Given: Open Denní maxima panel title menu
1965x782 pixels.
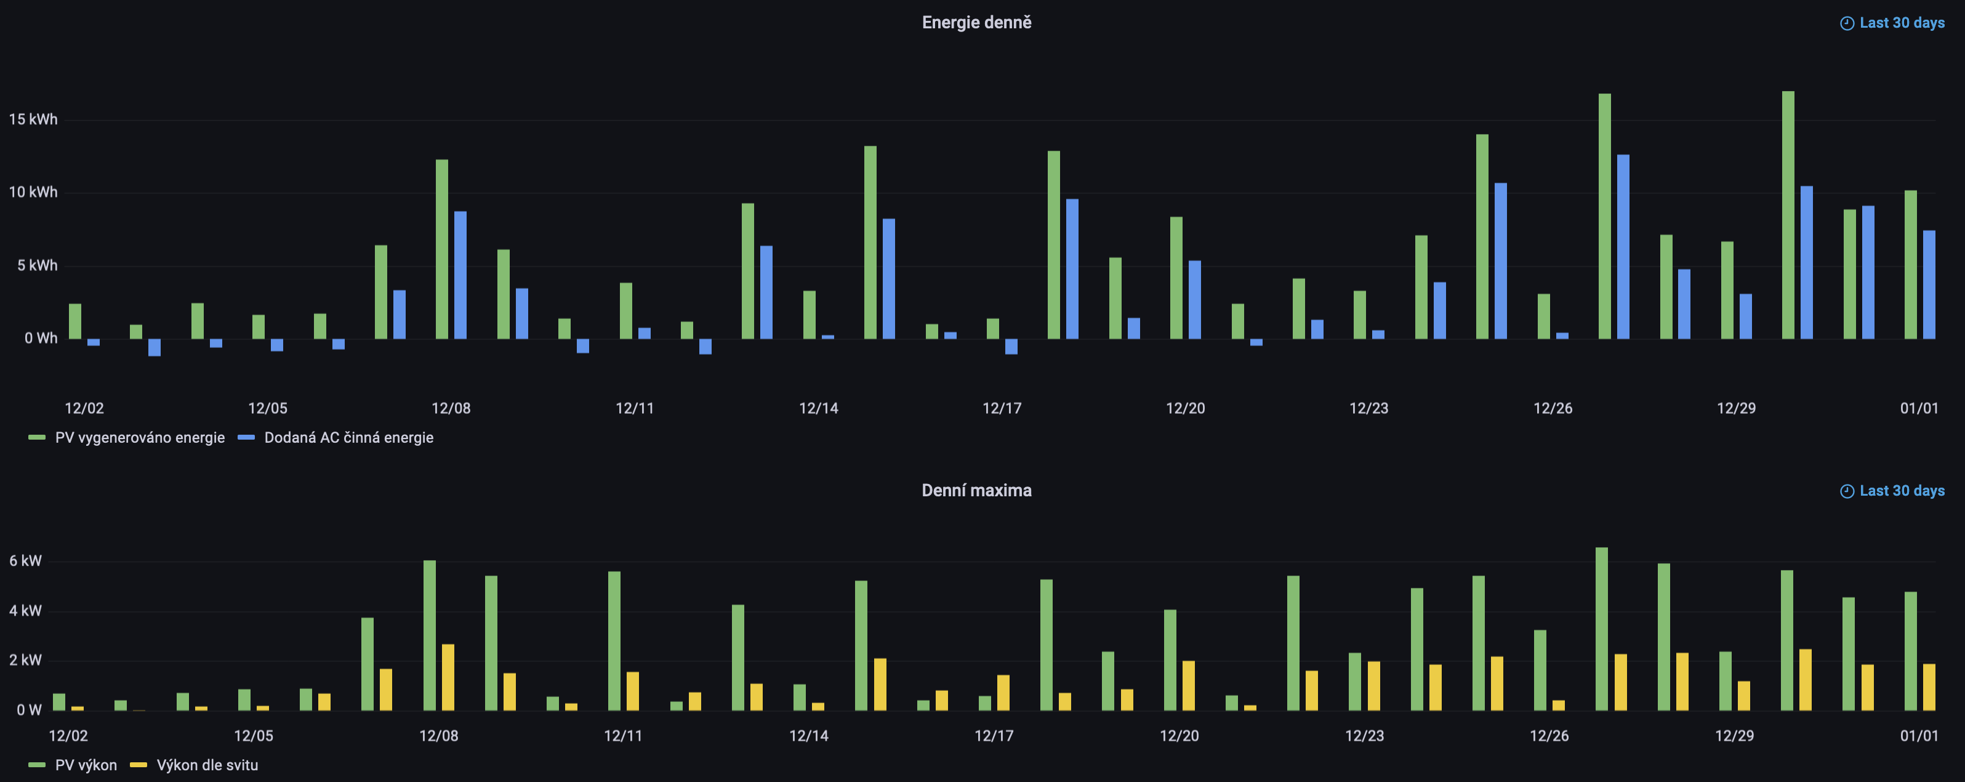Looking at the screenshot, I should tap(976, 491).
